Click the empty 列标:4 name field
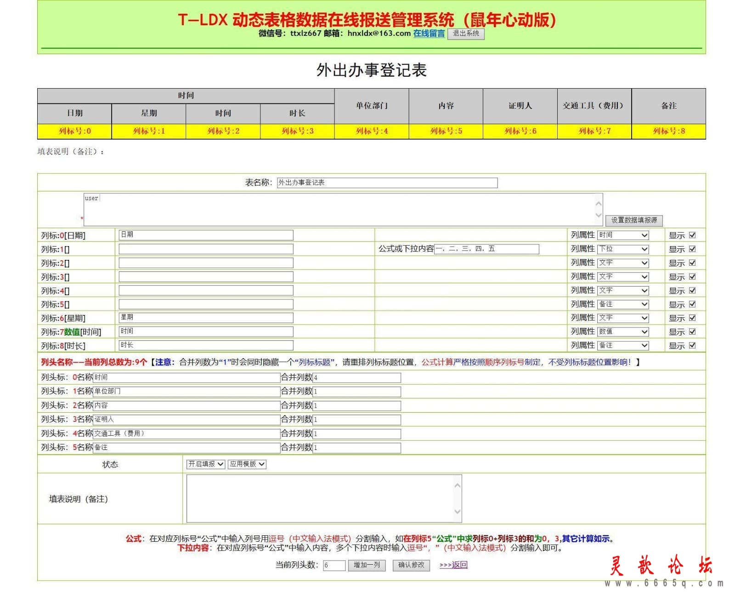The height and width of the screenshot is (595, 735). click(206, 290)
